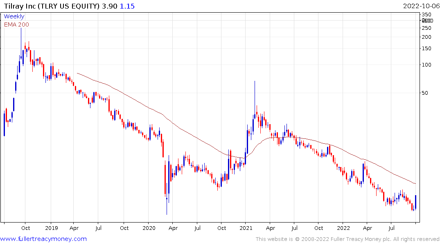Click the 2021 year label on time axis
Viewport: 440px width, 245px height.
[x=246, y=228]
